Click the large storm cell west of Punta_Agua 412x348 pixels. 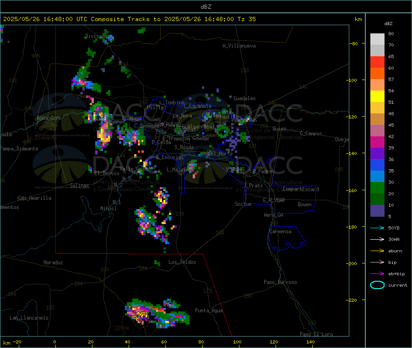click(x=157, y=314)
